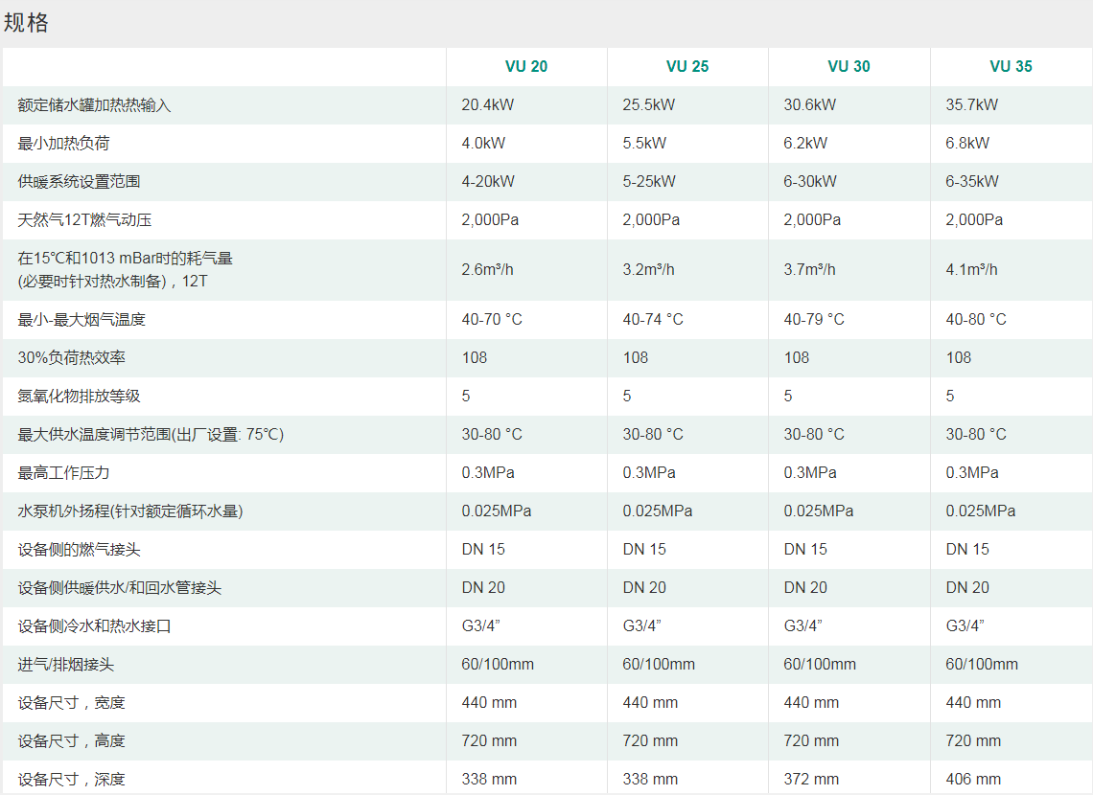Image resolution: width=1093 pixels, height=795 pixels.
Task: Click the 5.5kW minimum heating load value
Action: pyautogui.click(x=644, y=143)
